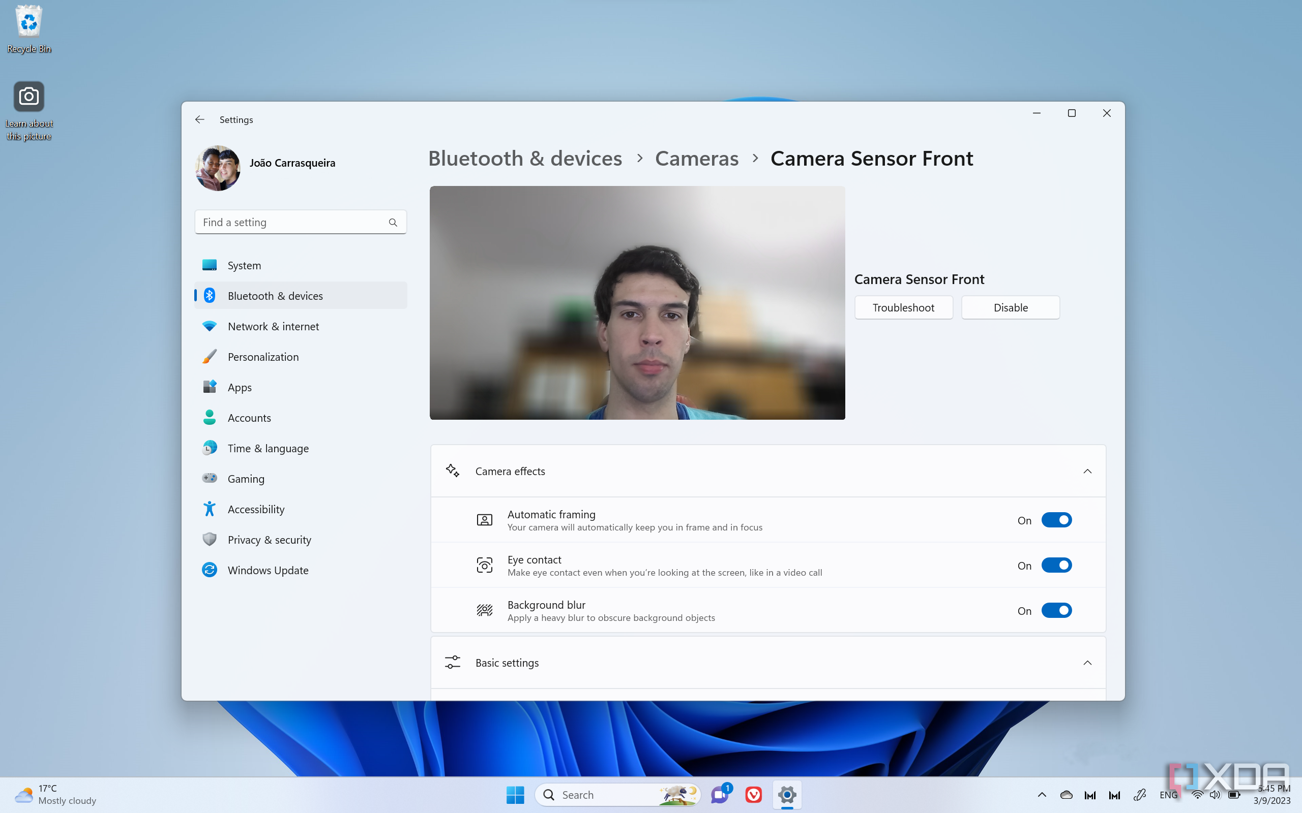Collapse the Camera effects section

pyautogui.click(x=1086, y=470)
